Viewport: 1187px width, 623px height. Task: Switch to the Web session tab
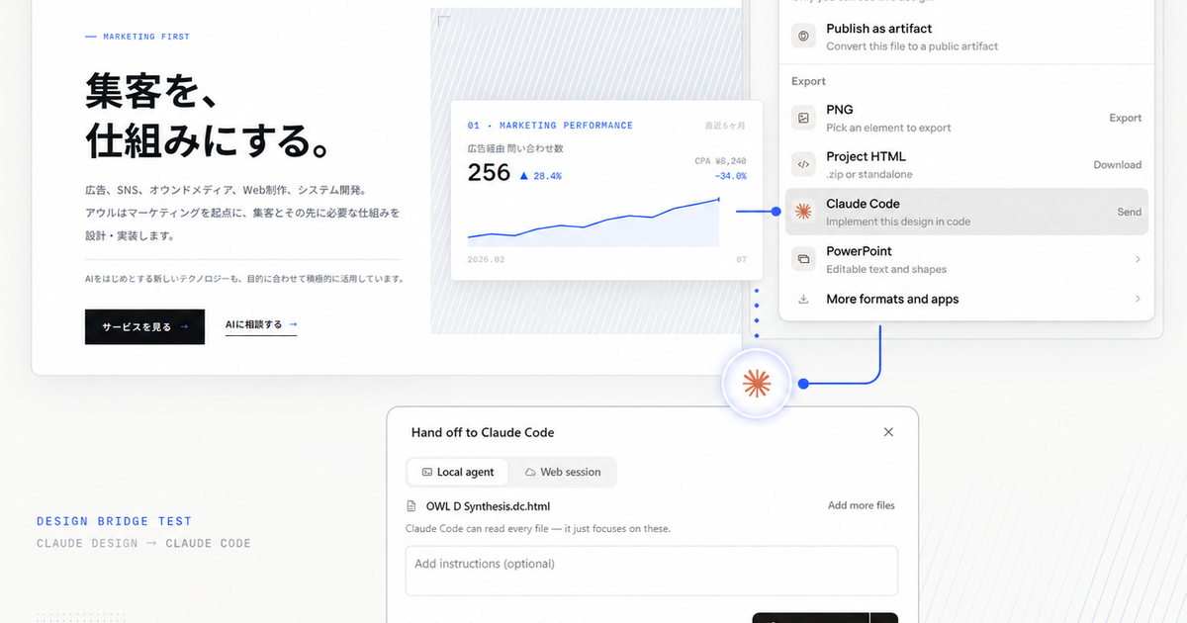[563, 472]
